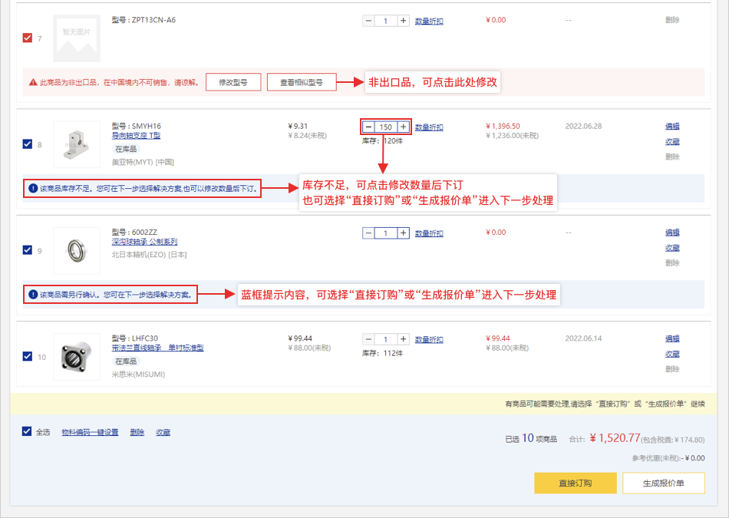Click the 生成报价单 button
The height and width of the screenshot is (518, 729).
663,483
